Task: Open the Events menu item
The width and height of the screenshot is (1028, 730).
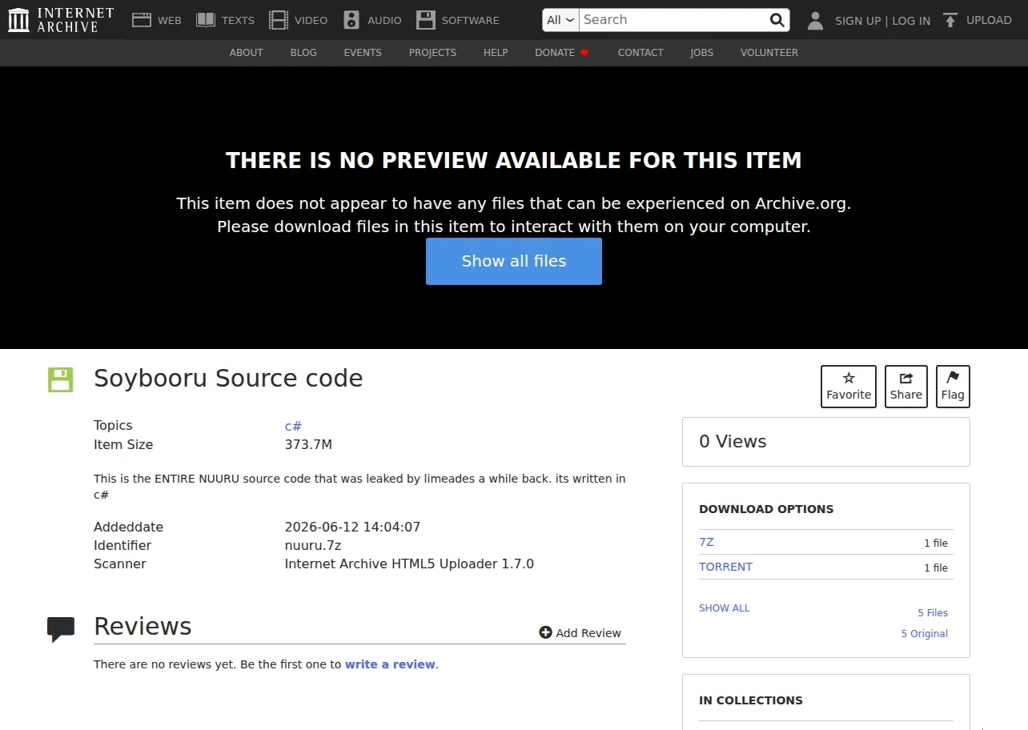Action: pyautogui.click(x=363, y=53)
